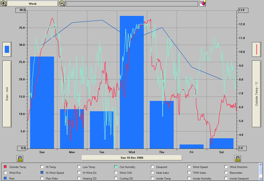The height and width of the screenshot is (181, 264).
Task: Click the Rain - mm axis label button
Action: click(7, 97)
